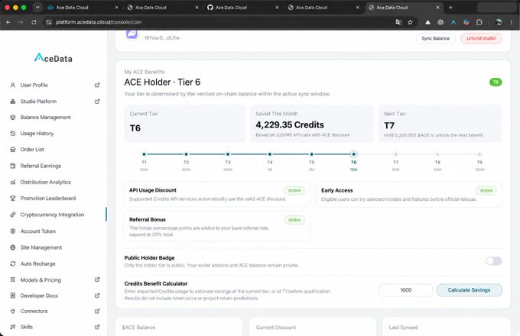Click Active badge on API Usage Discount
Screen dimensions: 520x336
coord(294,190)
